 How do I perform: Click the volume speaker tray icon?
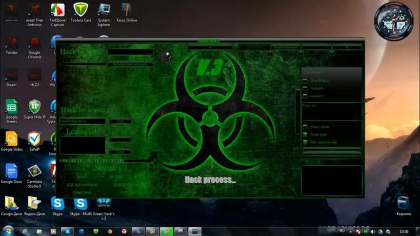click(x=373, y=231)
